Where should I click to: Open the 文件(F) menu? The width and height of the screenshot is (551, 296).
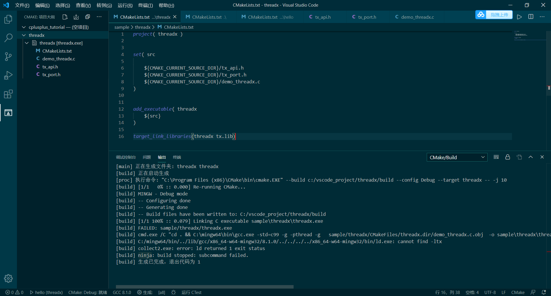pyautogui.click(x=22, y=5)
